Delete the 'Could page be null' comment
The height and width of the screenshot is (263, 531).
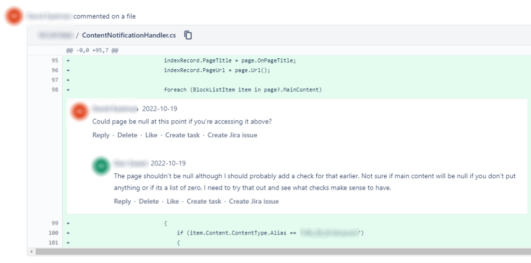(x=128, y=135)
